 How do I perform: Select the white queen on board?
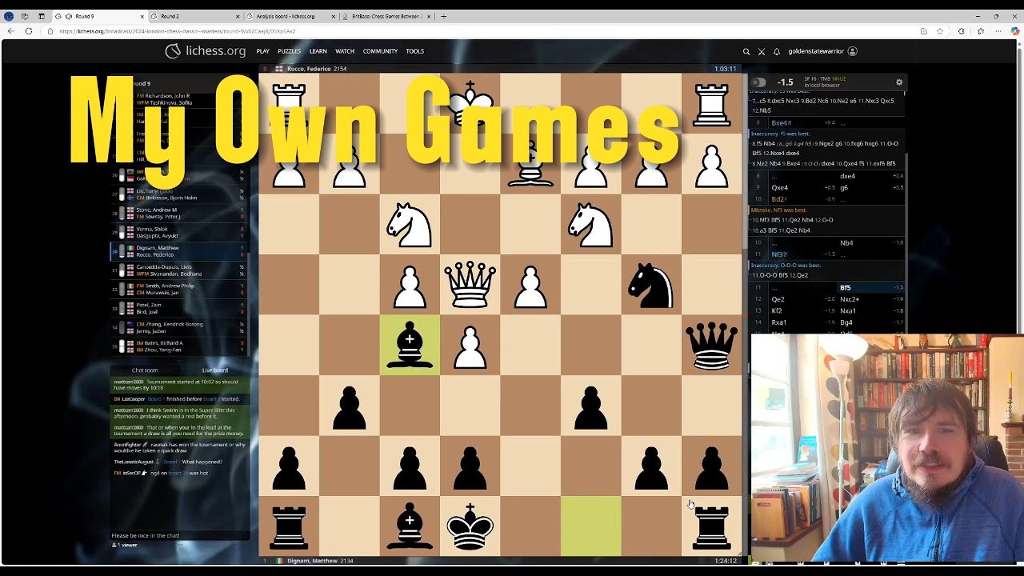(x=470, y=284)
